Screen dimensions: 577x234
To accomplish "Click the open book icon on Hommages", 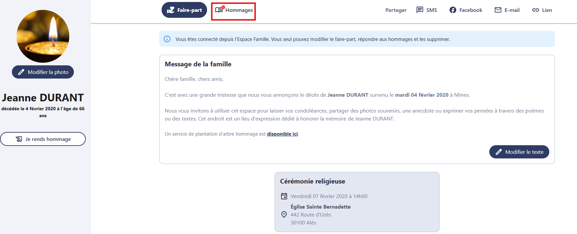I will pos(219,10).
